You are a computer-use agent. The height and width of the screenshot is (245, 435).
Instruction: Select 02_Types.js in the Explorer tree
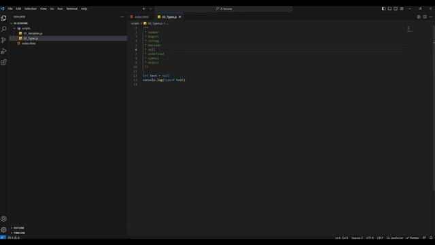coord(31,38)
